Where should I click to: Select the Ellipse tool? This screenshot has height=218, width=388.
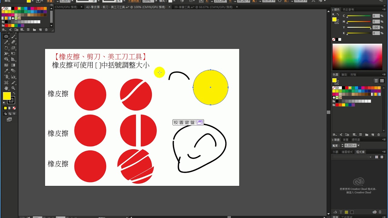tap(6, 37)
